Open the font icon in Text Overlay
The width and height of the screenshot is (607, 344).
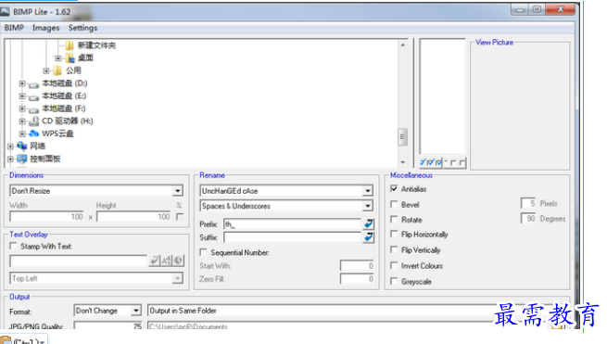coord(167,261)
